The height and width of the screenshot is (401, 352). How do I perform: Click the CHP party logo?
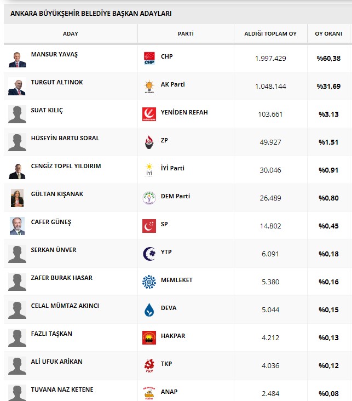[x=149, y=58]
